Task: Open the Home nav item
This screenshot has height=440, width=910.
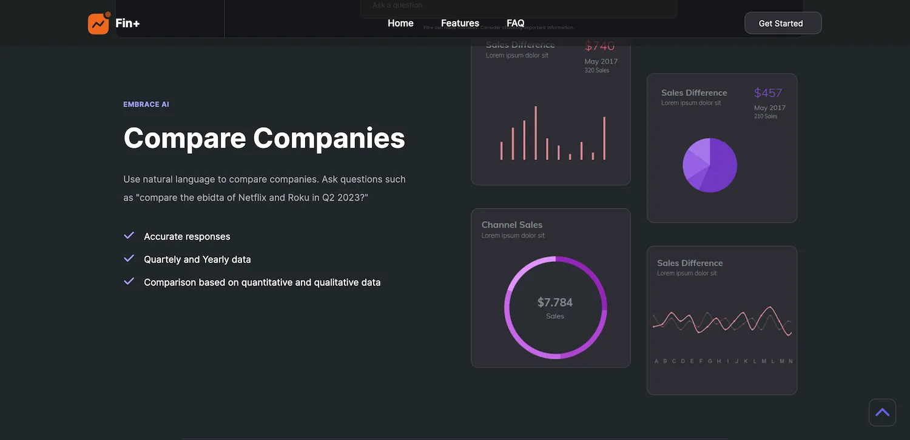Action: tap(400, 23)
